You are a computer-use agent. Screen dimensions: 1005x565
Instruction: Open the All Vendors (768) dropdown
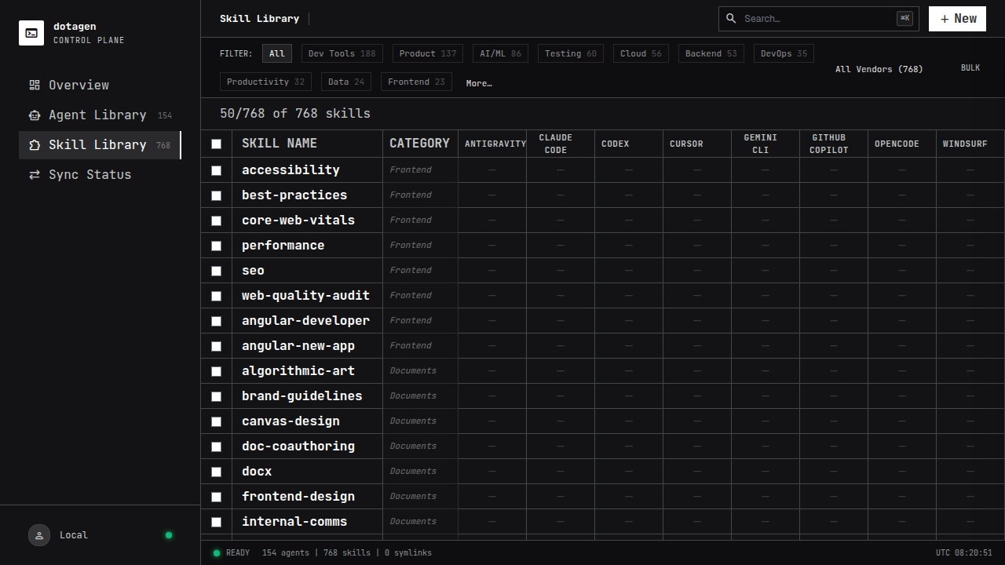(x=879, y=69)
